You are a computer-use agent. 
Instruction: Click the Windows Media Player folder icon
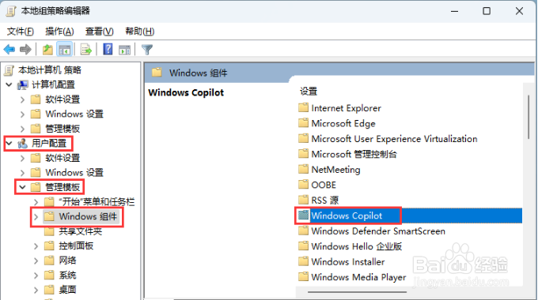click(x=303, y=277)
